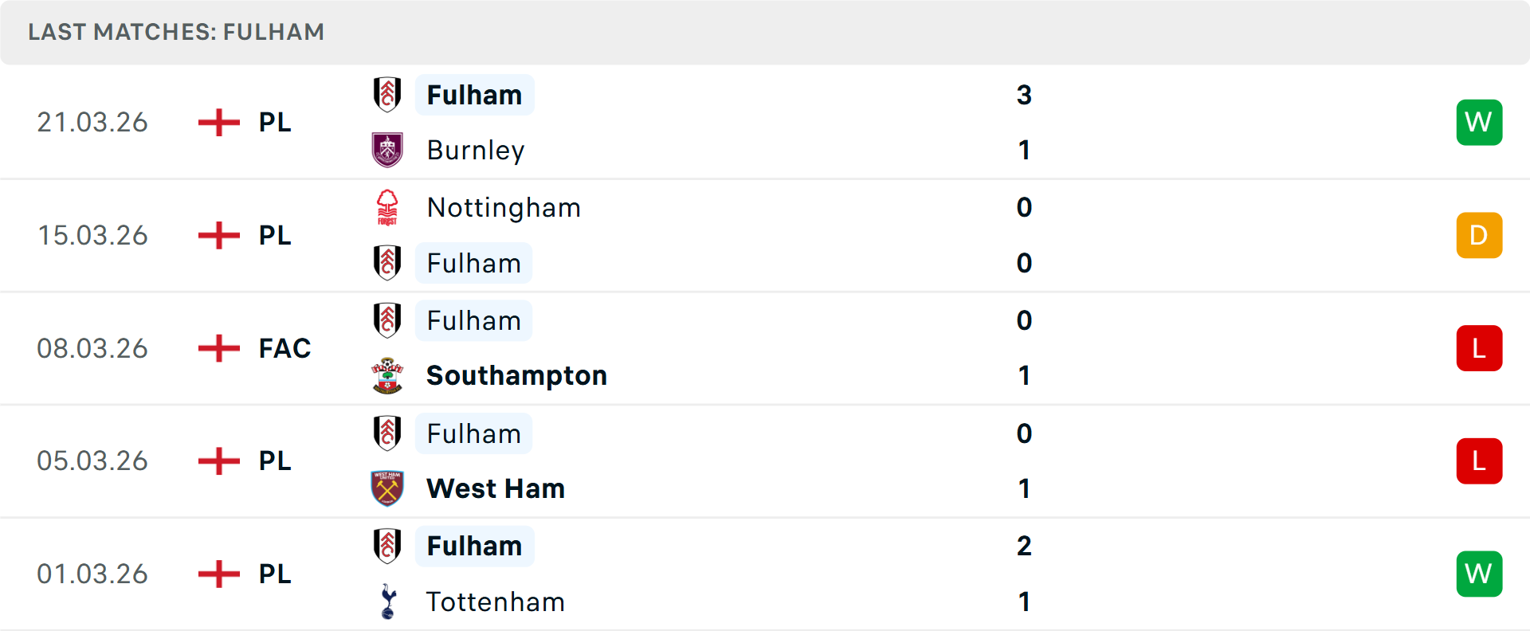
Task: Click the Southampton club badge
Action: (388, 375)
